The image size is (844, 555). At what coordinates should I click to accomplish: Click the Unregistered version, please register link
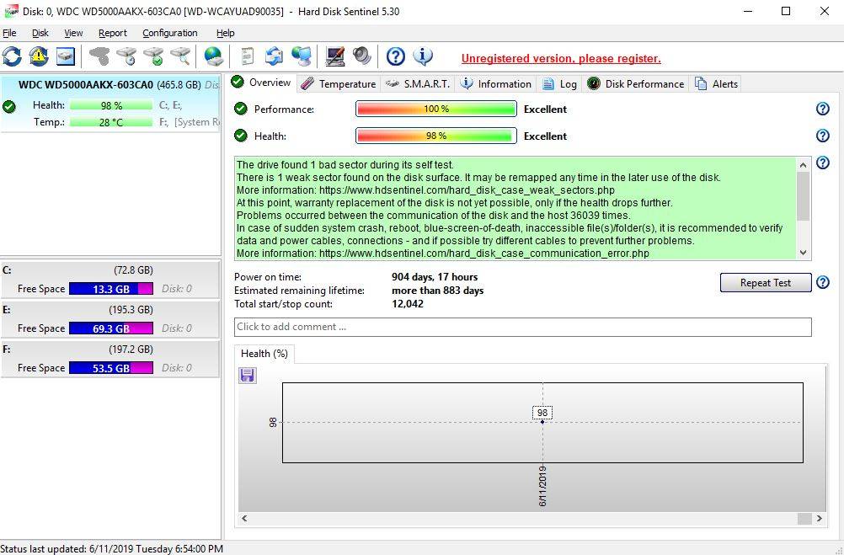coord(561,59)
